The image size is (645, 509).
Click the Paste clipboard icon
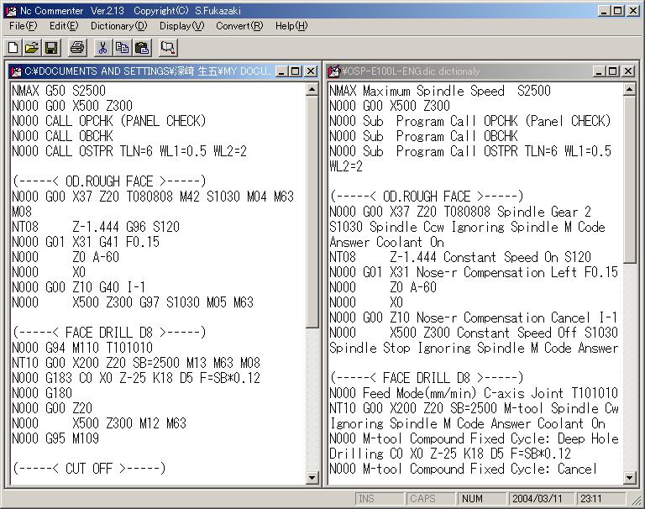141,48
